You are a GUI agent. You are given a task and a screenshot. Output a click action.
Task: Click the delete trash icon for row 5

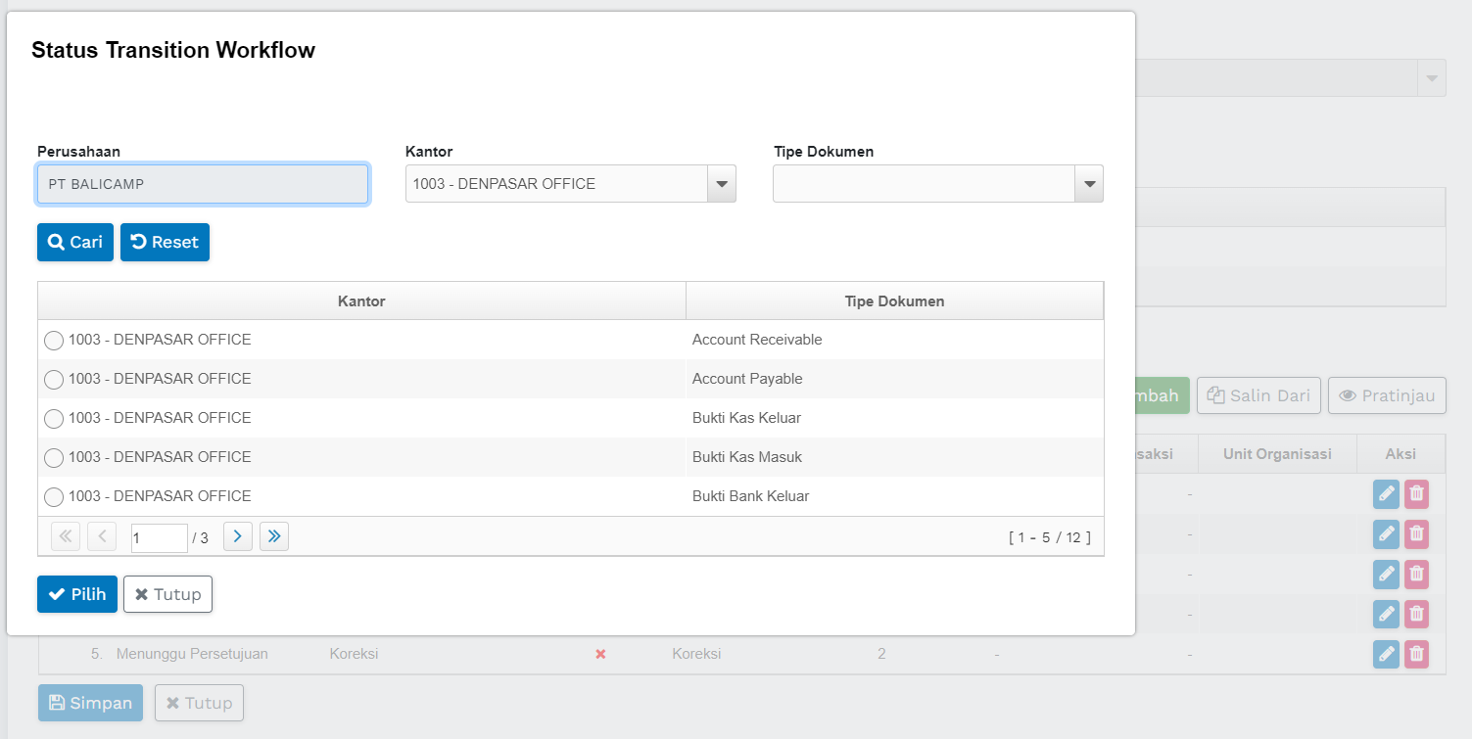tap(1416, 654)
